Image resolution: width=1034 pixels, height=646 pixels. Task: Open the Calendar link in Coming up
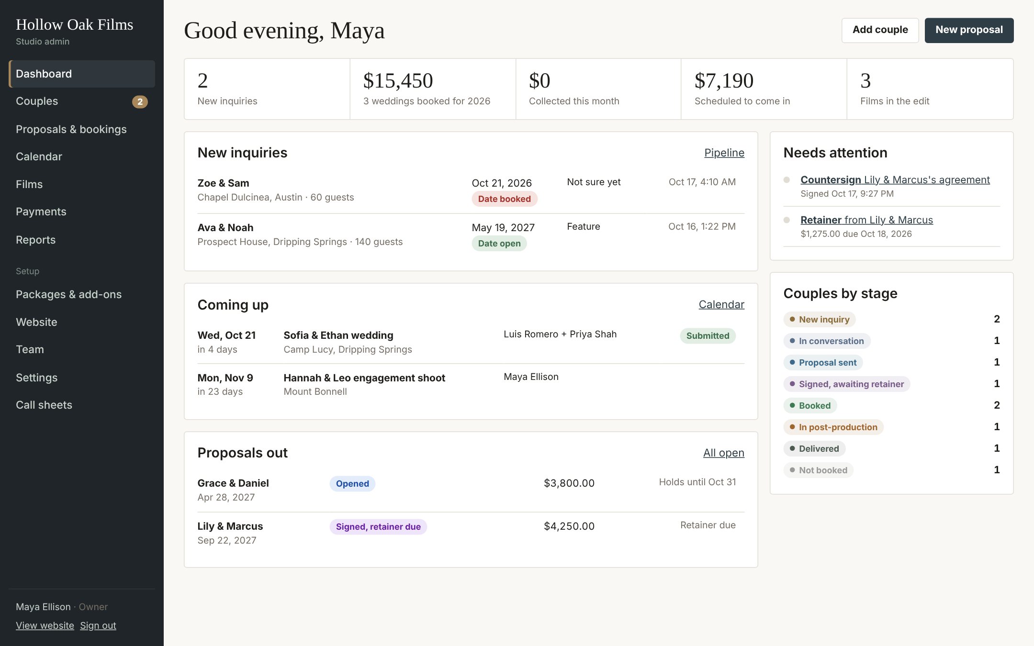721,304
